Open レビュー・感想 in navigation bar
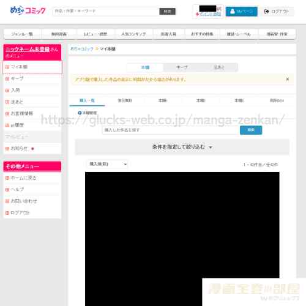This screenshot has width=306, height=306. 95,34
